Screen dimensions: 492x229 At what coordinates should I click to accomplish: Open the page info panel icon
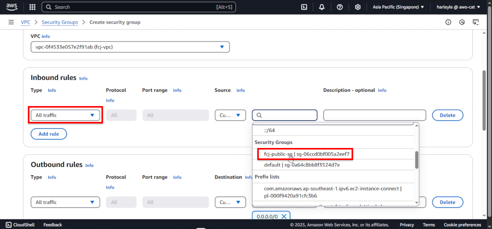click(448, 22)
